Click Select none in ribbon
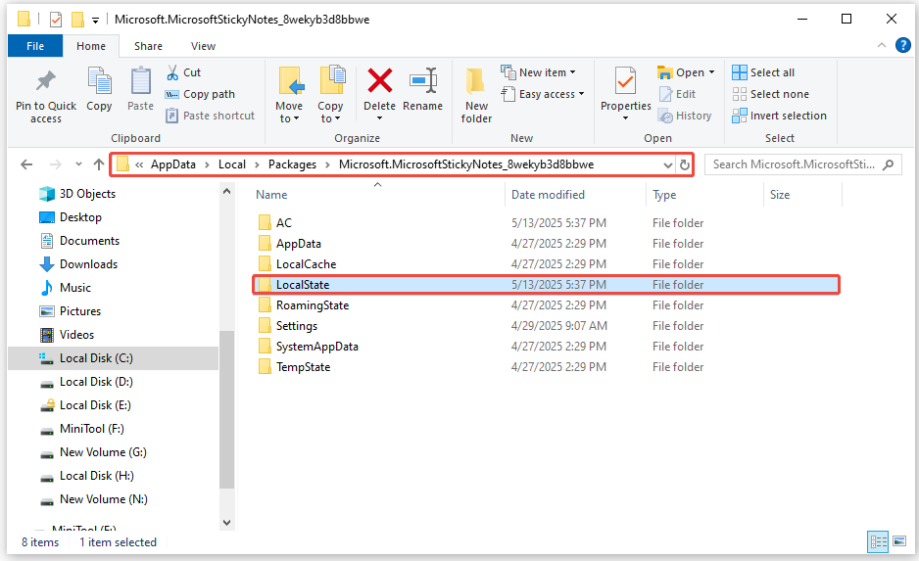This screenshot has width=919, height=561. [x=770, y=94]
